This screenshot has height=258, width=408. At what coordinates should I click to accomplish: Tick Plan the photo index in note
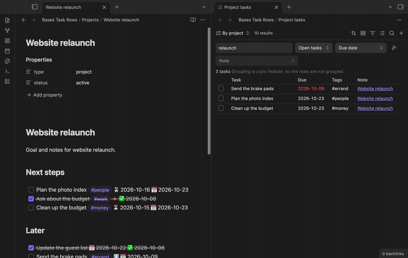click(31, 190)
